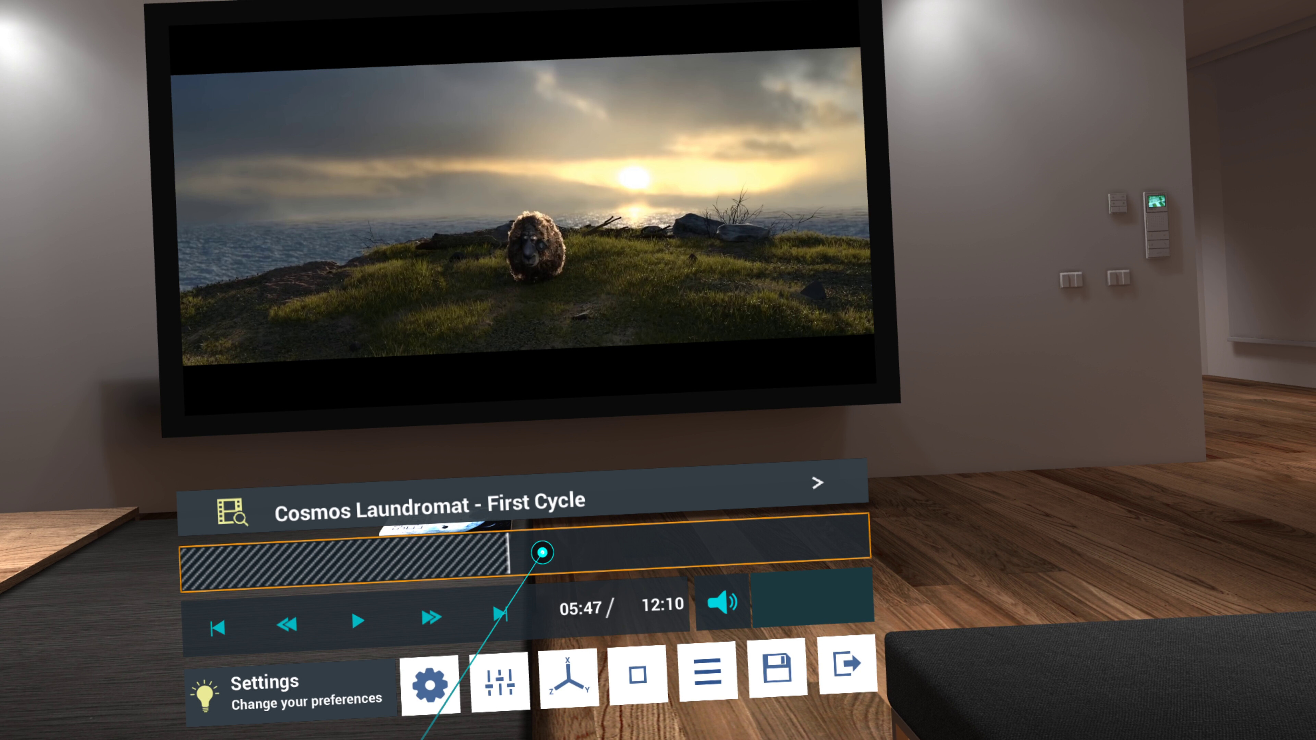Mute audio by clicking the speaker icon

click(x=723, y=603)
